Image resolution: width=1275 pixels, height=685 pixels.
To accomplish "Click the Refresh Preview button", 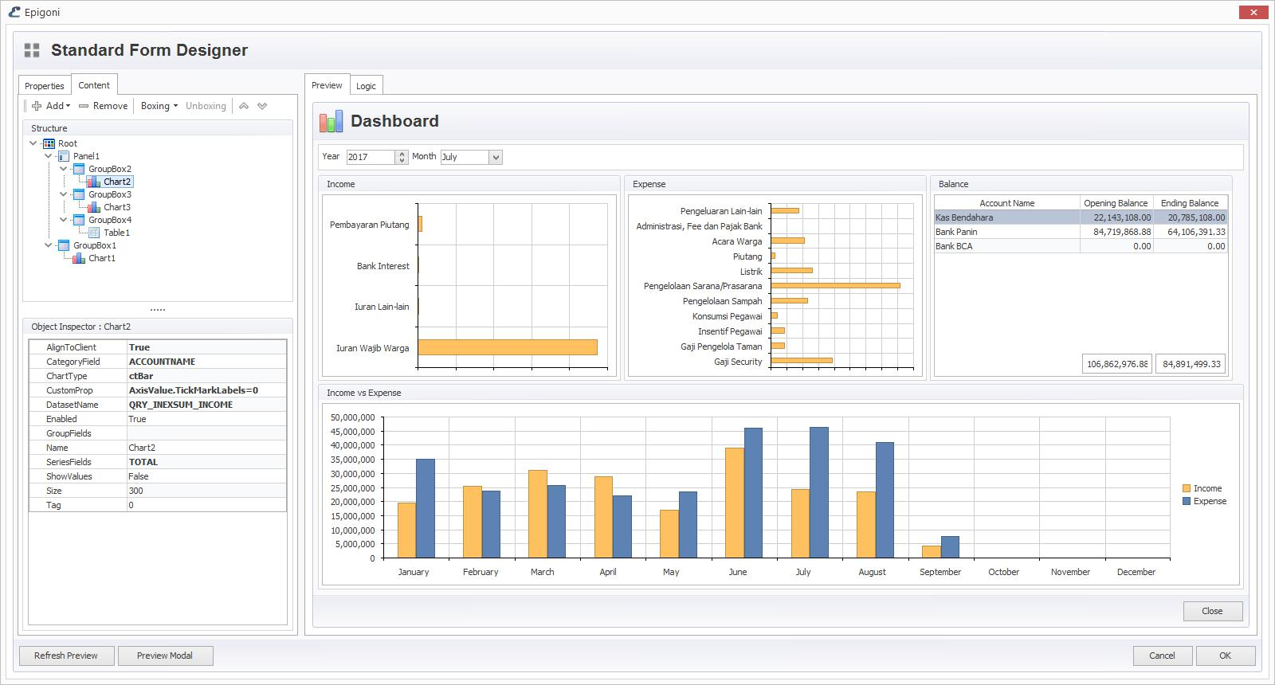I will click(x=66, y=656).
